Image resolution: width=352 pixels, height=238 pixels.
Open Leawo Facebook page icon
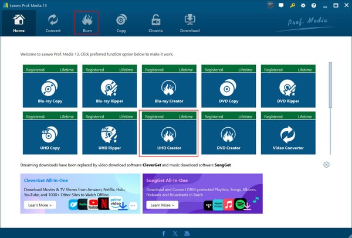click(x=164, y=233)
